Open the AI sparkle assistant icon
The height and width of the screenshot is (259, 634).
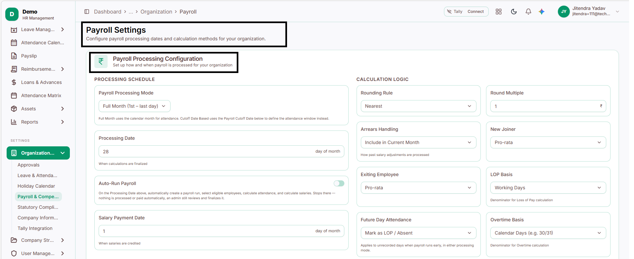542,12
